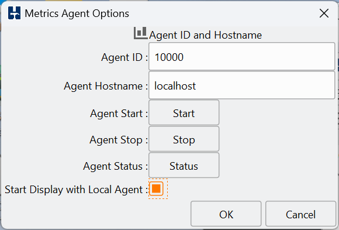The height and width of the screenshot is (230, 339).
Task: Dismiss changes with the Cancel button
Action: [x=300, y=214]
